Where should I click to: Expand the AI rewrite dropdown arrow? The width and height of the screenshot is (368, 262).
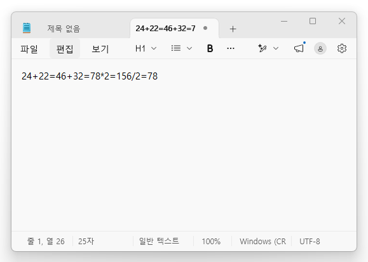coord(276,48)
